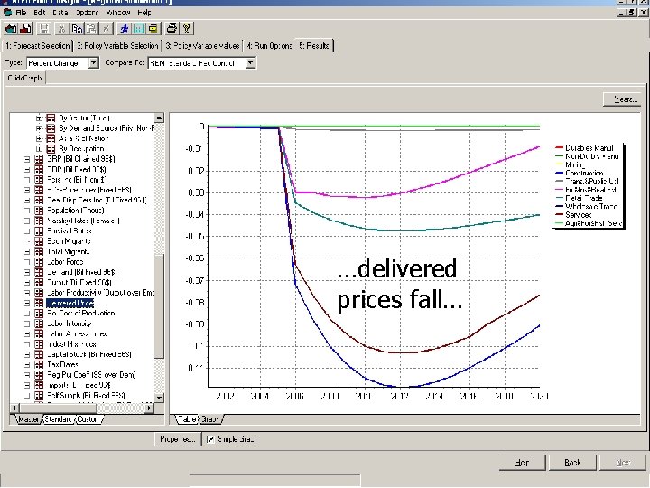
Task: Click tree scrollbar up arrow
Action: click(159, 117)
